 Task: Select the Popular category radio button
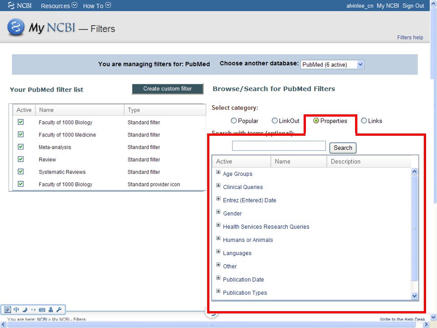tap(234, 120)
